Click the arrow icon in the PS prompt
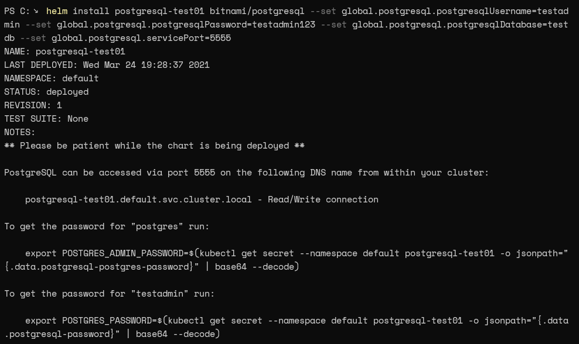 (x=36, y=12)
